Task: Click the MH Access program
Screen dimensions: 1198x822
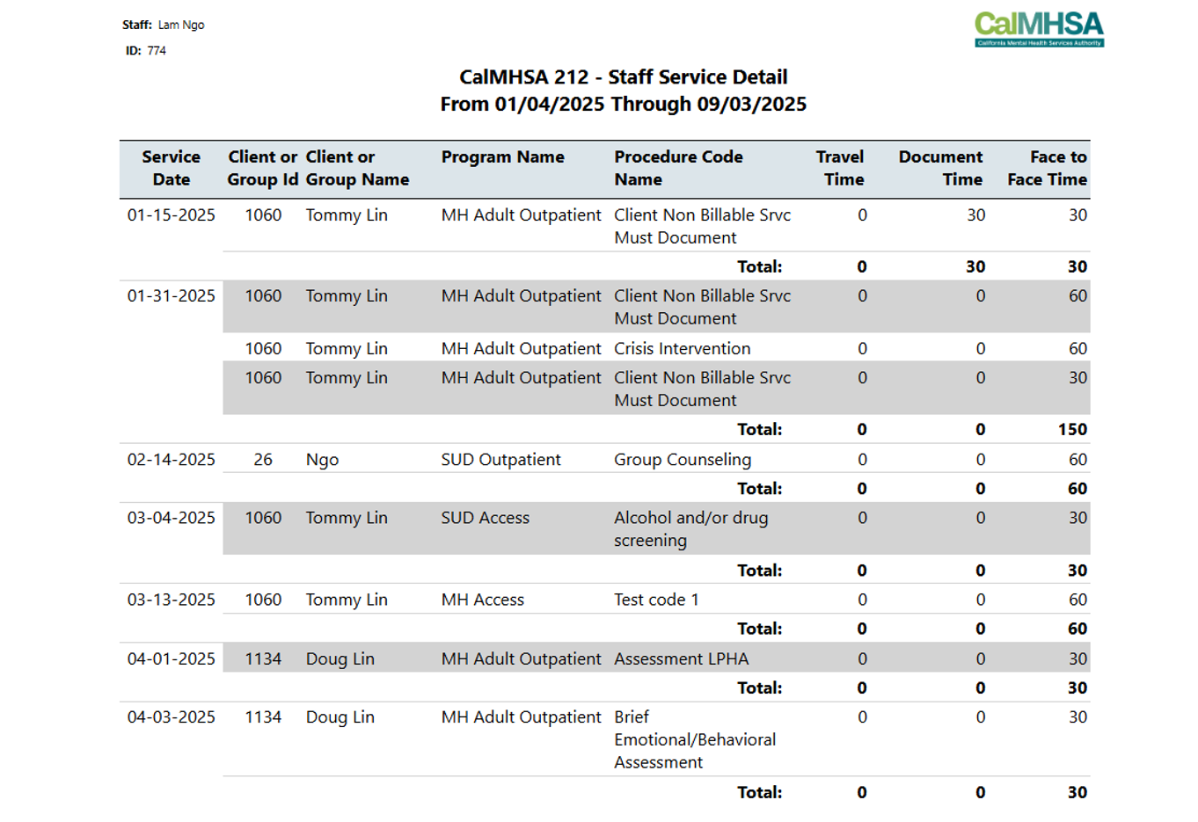Action: pos(483,600)
